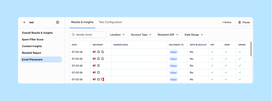Click the SPF column header
The height and width of the screenshot is (101, 272).
212,45
